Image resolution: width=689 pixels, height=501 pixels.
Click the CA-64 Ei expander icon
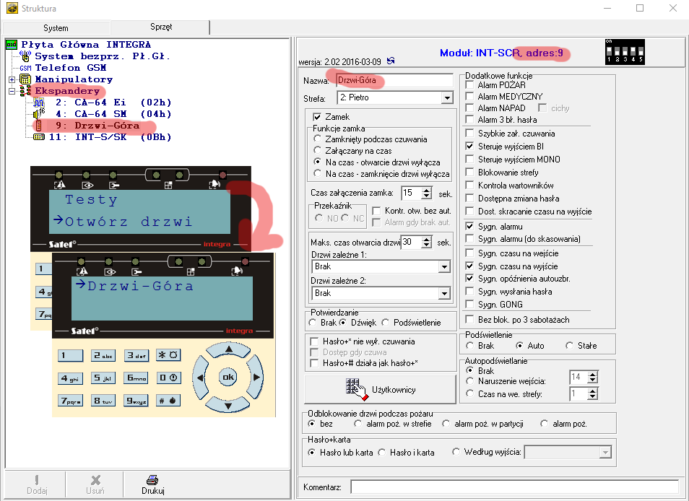[39, 103]
